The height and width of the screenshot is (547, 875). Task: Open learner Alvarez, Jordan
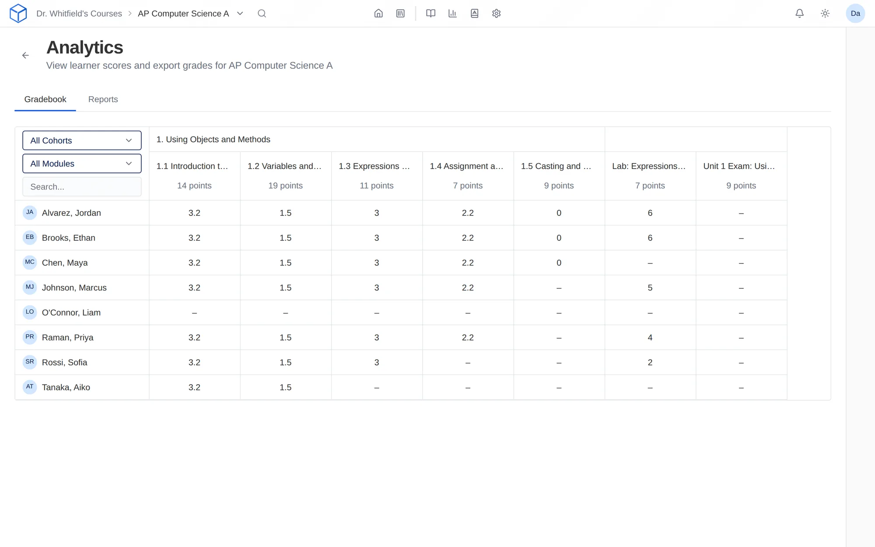[71, 213]
